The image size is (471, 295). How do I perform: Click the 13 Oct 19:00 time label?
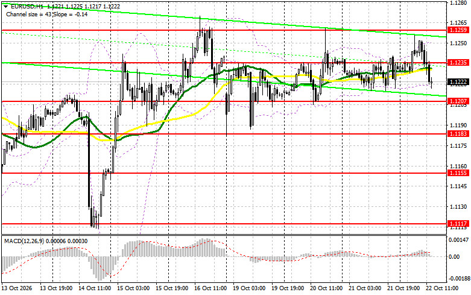(x=56, y=288)
